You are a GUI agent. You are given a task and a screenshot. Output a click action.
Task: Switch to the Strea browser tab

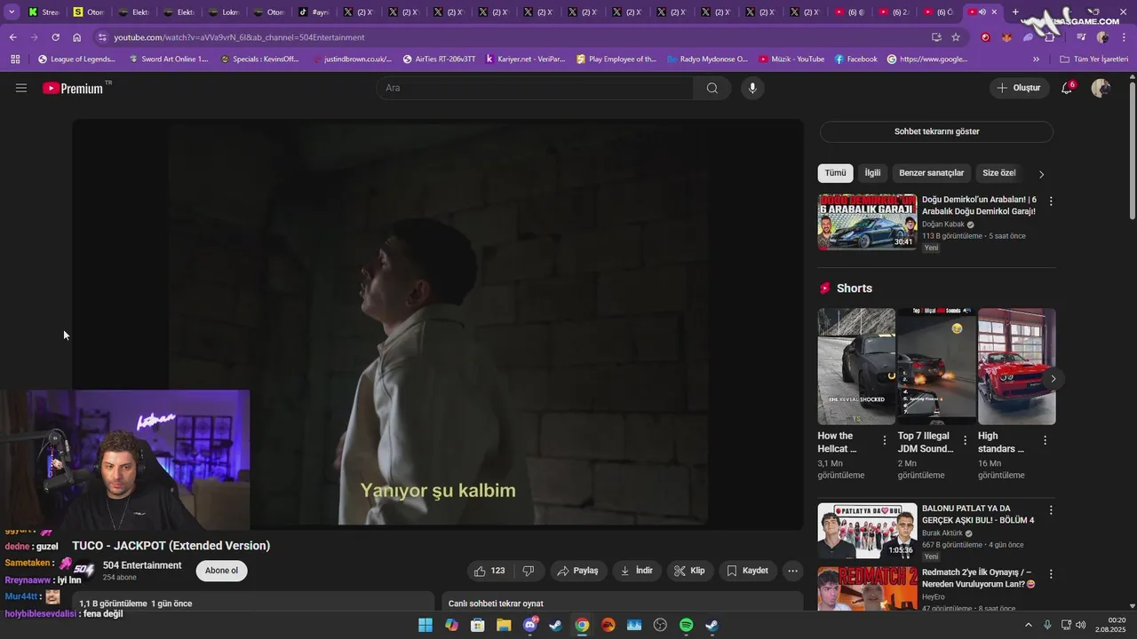44,12
